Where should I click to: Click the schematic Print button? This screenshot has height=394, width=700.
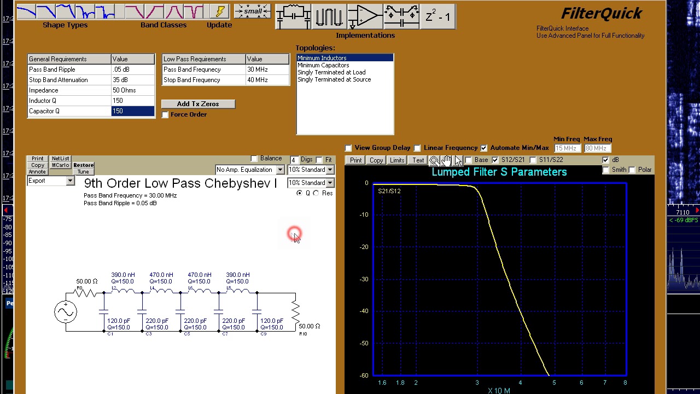pyautogui.click(x=37, y=159)
